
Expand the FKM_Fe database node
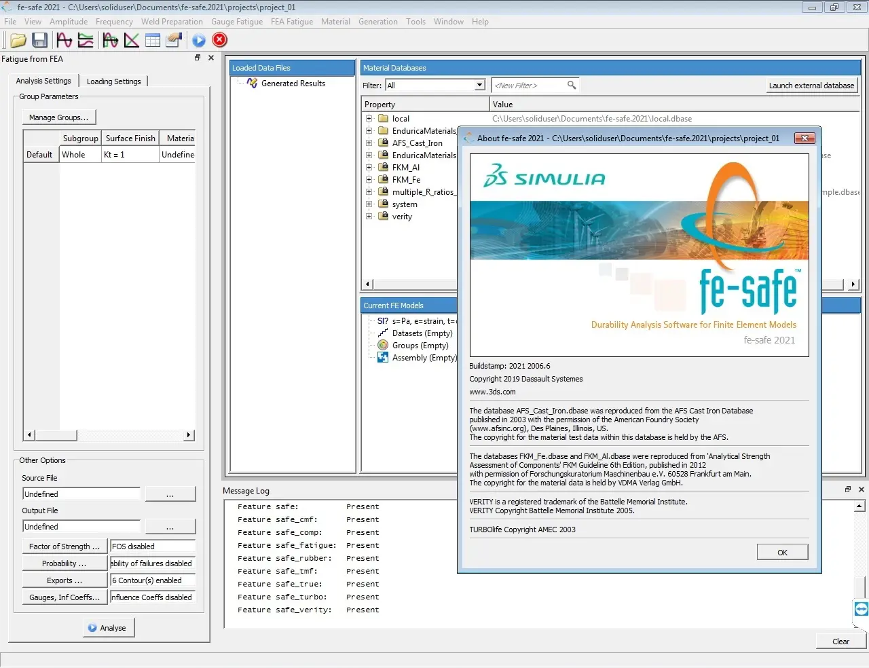[x=369, y=180]
